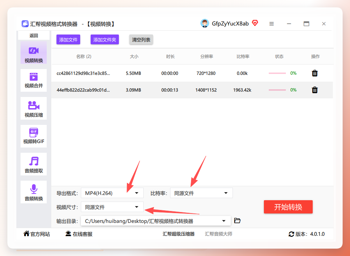The width and height of the screenshot is (350, 256).
Task: Expand the 视频尺寸 video size dropdown
Action: (x=112, y=207)
